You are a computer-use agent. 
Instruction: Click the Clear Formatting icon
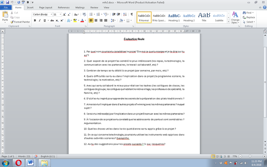click(84, 15)
